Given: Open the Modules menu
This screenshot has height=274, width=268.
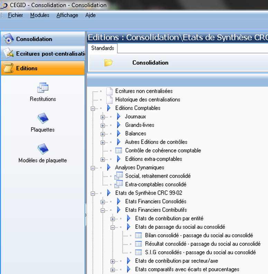Looking at the screenshot, I should pos(40,15).
